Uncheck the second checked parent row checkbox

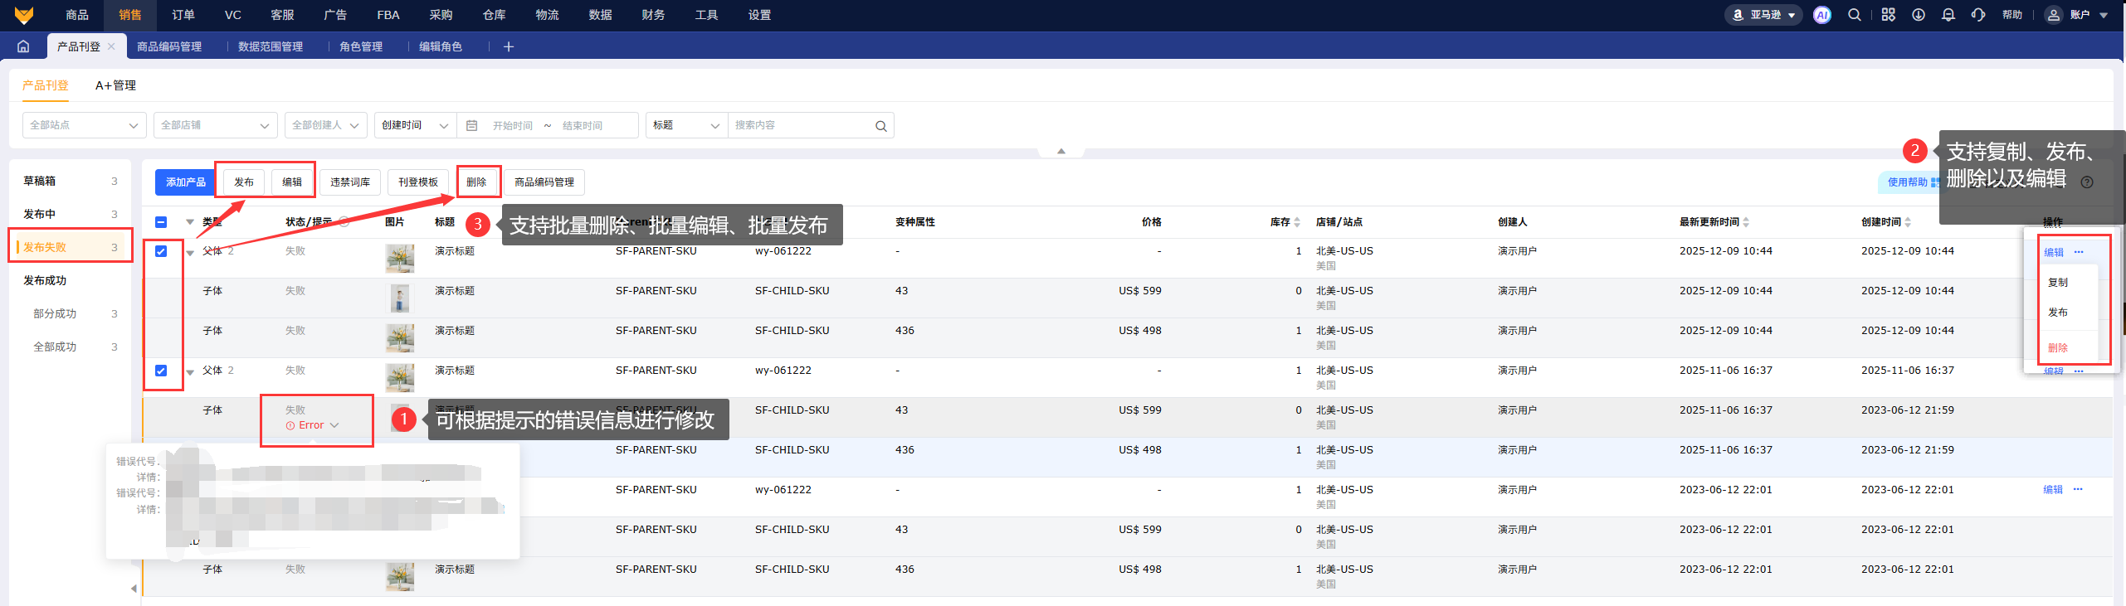click(161, 371)
